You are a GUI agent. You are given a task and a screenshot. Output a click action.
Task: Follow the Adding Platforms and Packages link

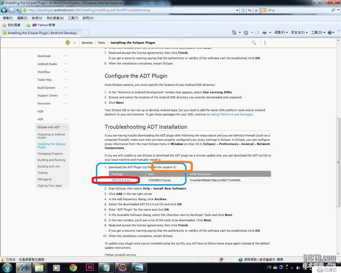pyautogui.click(x=231, y=114)
